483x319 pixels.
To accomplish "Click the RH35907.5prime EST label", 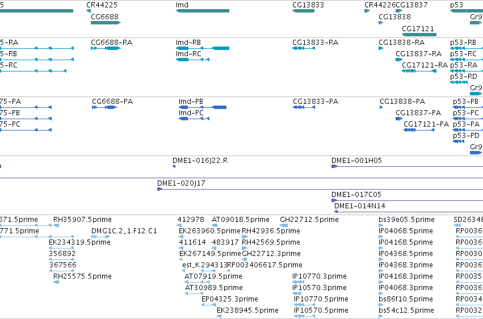I will [x=82, y=220].
